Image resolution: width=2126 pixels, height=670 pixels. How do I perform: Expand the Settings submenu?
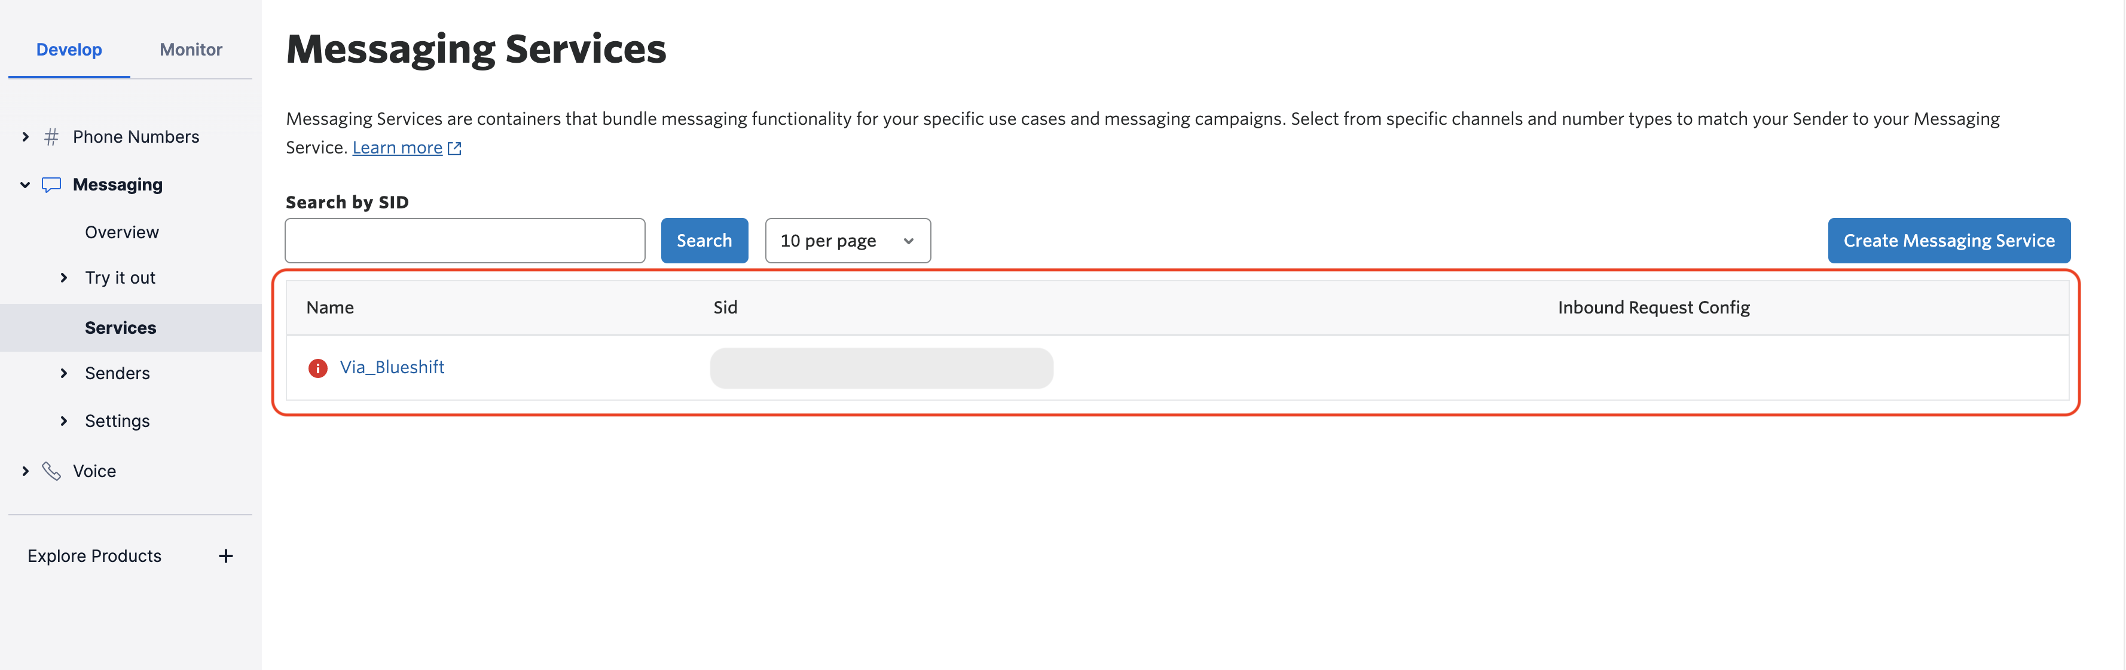tap(63, 421)
